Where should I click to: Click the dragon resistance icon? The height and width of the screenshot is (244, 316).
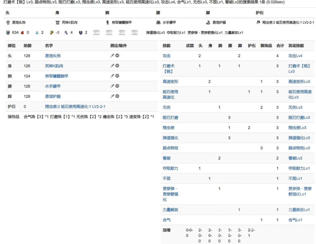tap(81, 33)
